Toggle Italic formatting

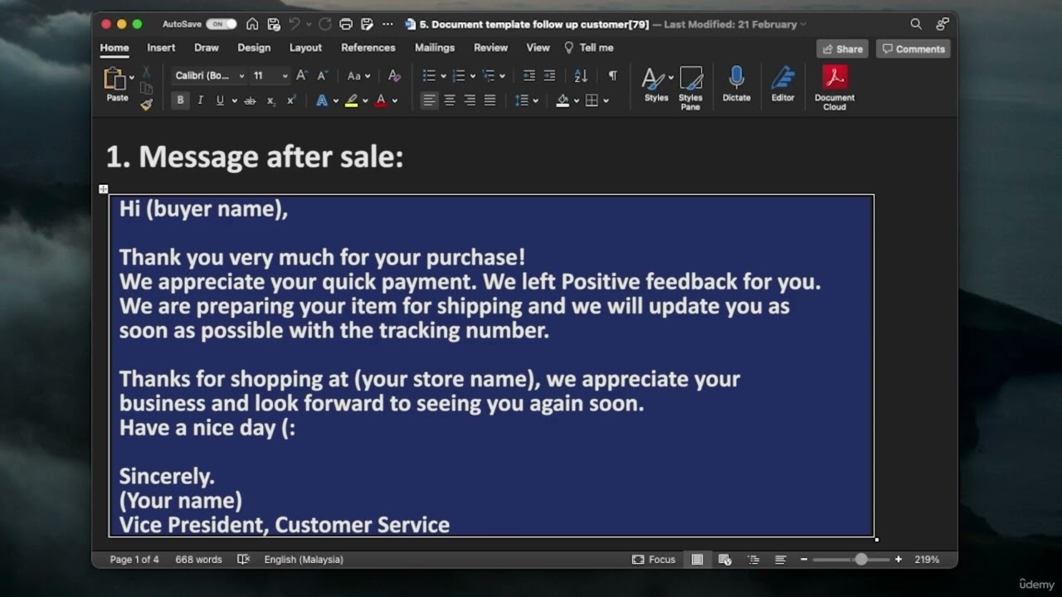200,100
